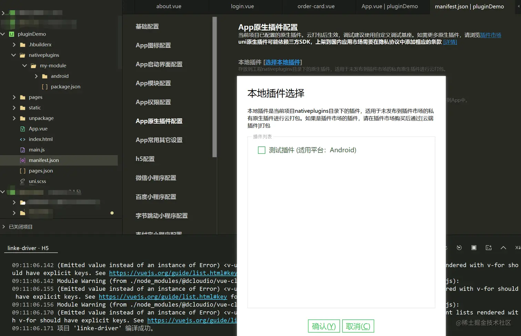Switch to the login.vue tab

(x=243, y=7)
